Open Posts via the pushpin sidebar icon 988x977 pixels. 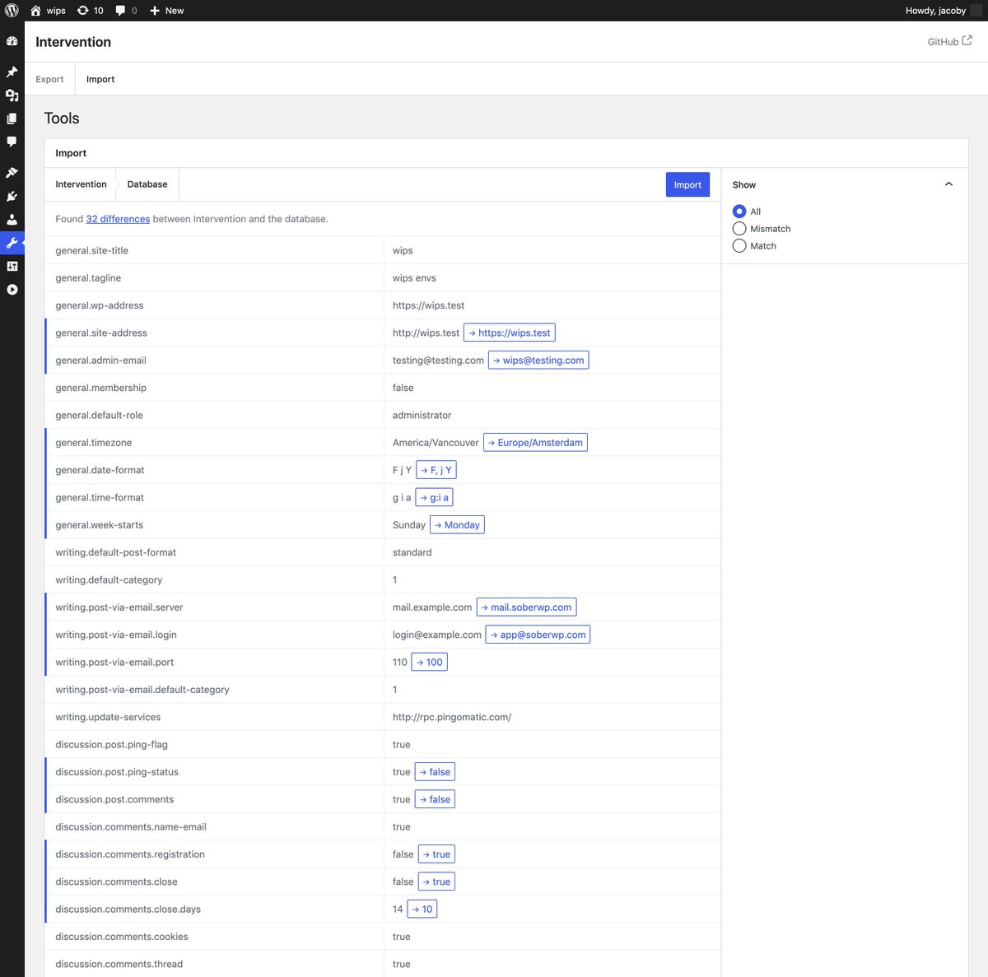point(12,72)
